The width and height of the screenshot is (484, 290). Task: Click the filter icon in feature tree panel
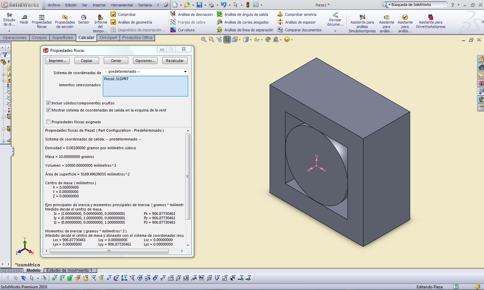[5, 55]
